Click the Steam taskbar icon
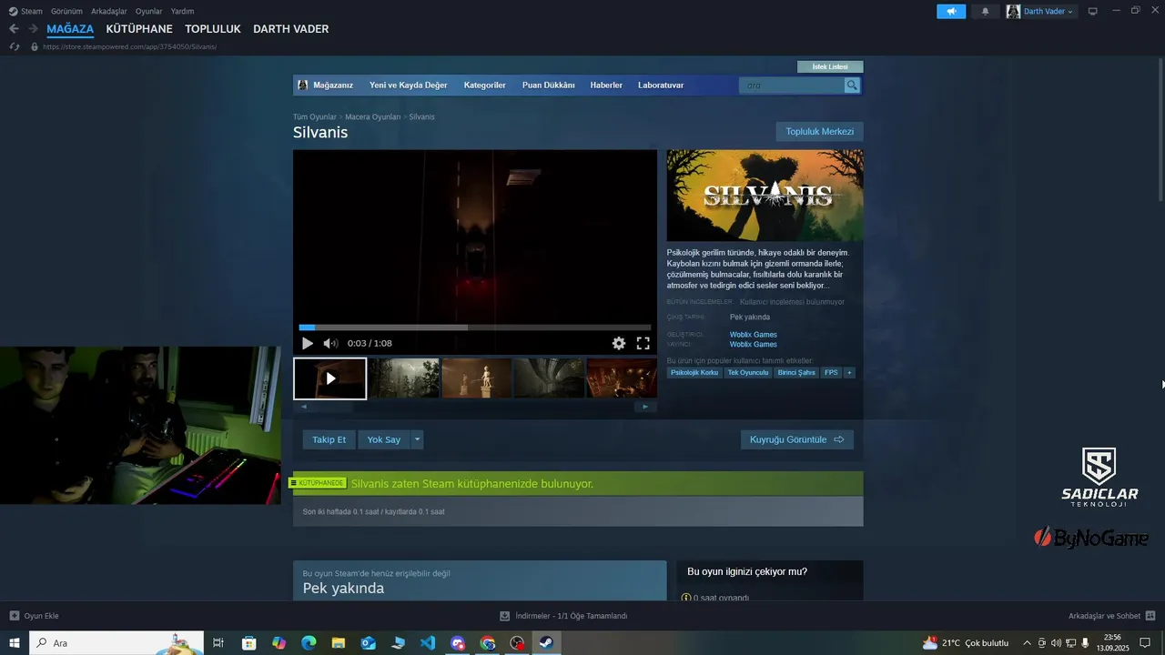Image resolution: width=1165 pixels, height=655 pixels. click(547, 643)
